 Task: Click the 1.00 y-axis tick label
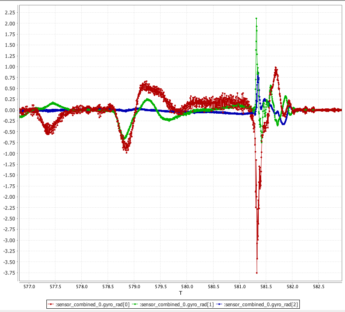click(10, 67)
